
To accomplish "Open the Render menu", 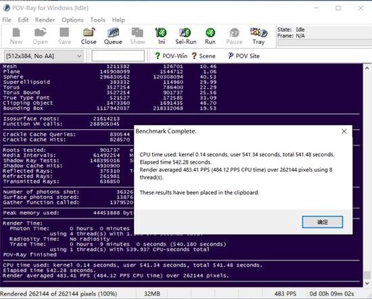I will [x=45, y=20].
